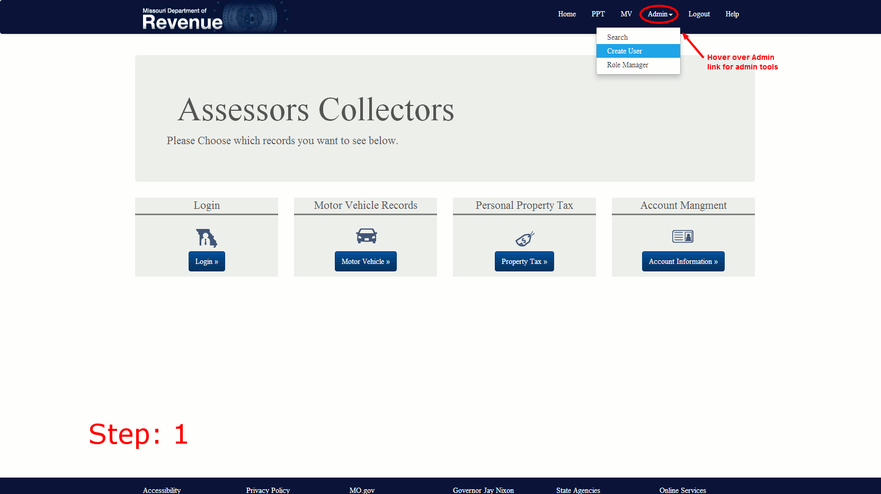Image resolution: width=881 pixels, height=494 pixels.
Task: Click the car icon under Motor Vehicle Records
Action: tap(366, 236)
